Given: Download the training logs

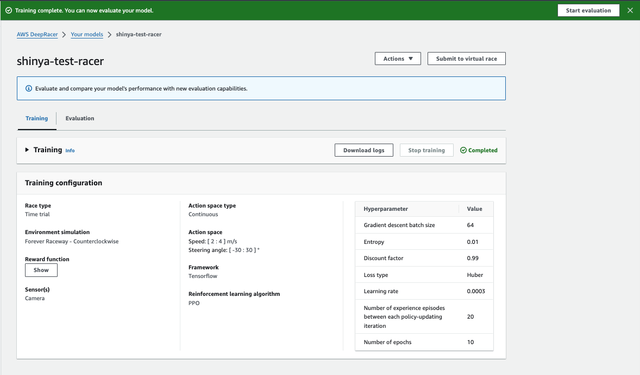Looking at the screenshot, I should pyautogui.click(x=363, y=150).
